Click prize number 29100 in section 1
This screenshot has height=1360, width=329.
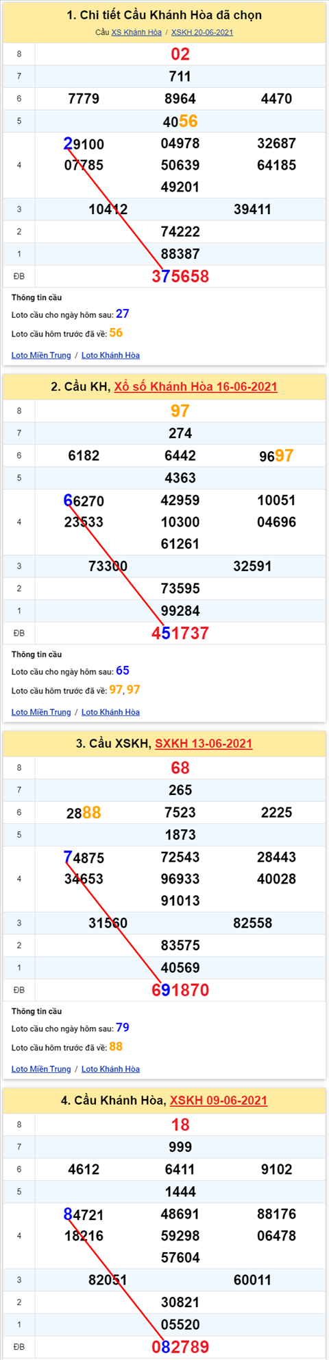[84, 144]
